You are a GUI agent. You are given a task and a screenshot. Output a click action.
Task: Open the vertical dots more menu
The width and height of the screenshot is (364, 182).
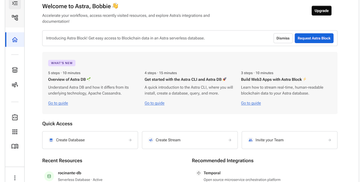tap(15, 178)
